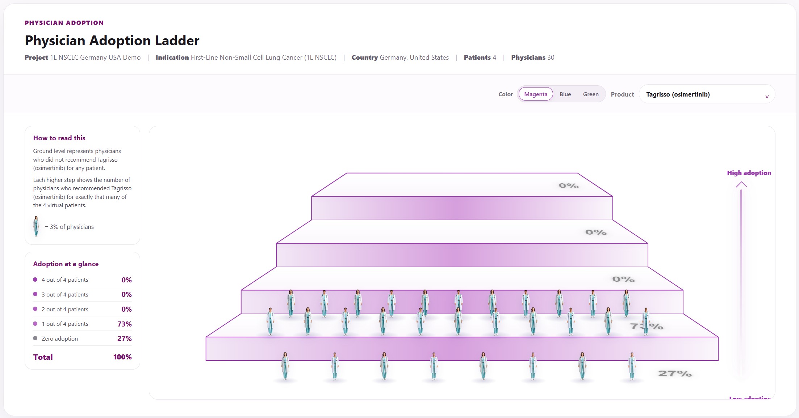Click the '4 out of 4 patients' row label
799x418 pixels.
(65, 280)
